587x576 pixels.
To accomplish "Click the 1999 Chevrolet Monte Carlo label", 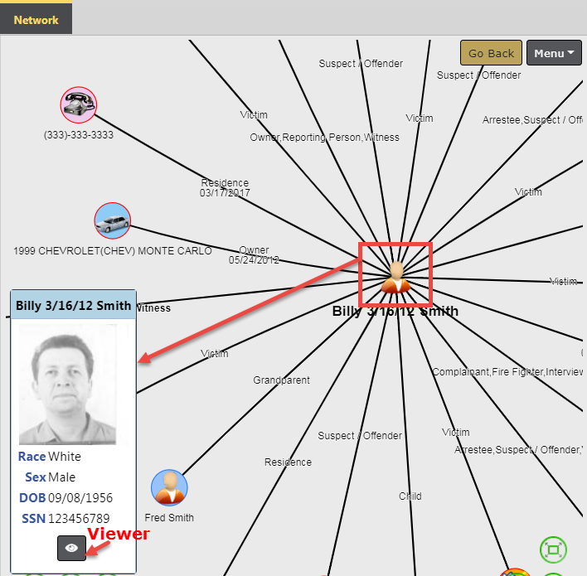I will click(x=113, y=250).
